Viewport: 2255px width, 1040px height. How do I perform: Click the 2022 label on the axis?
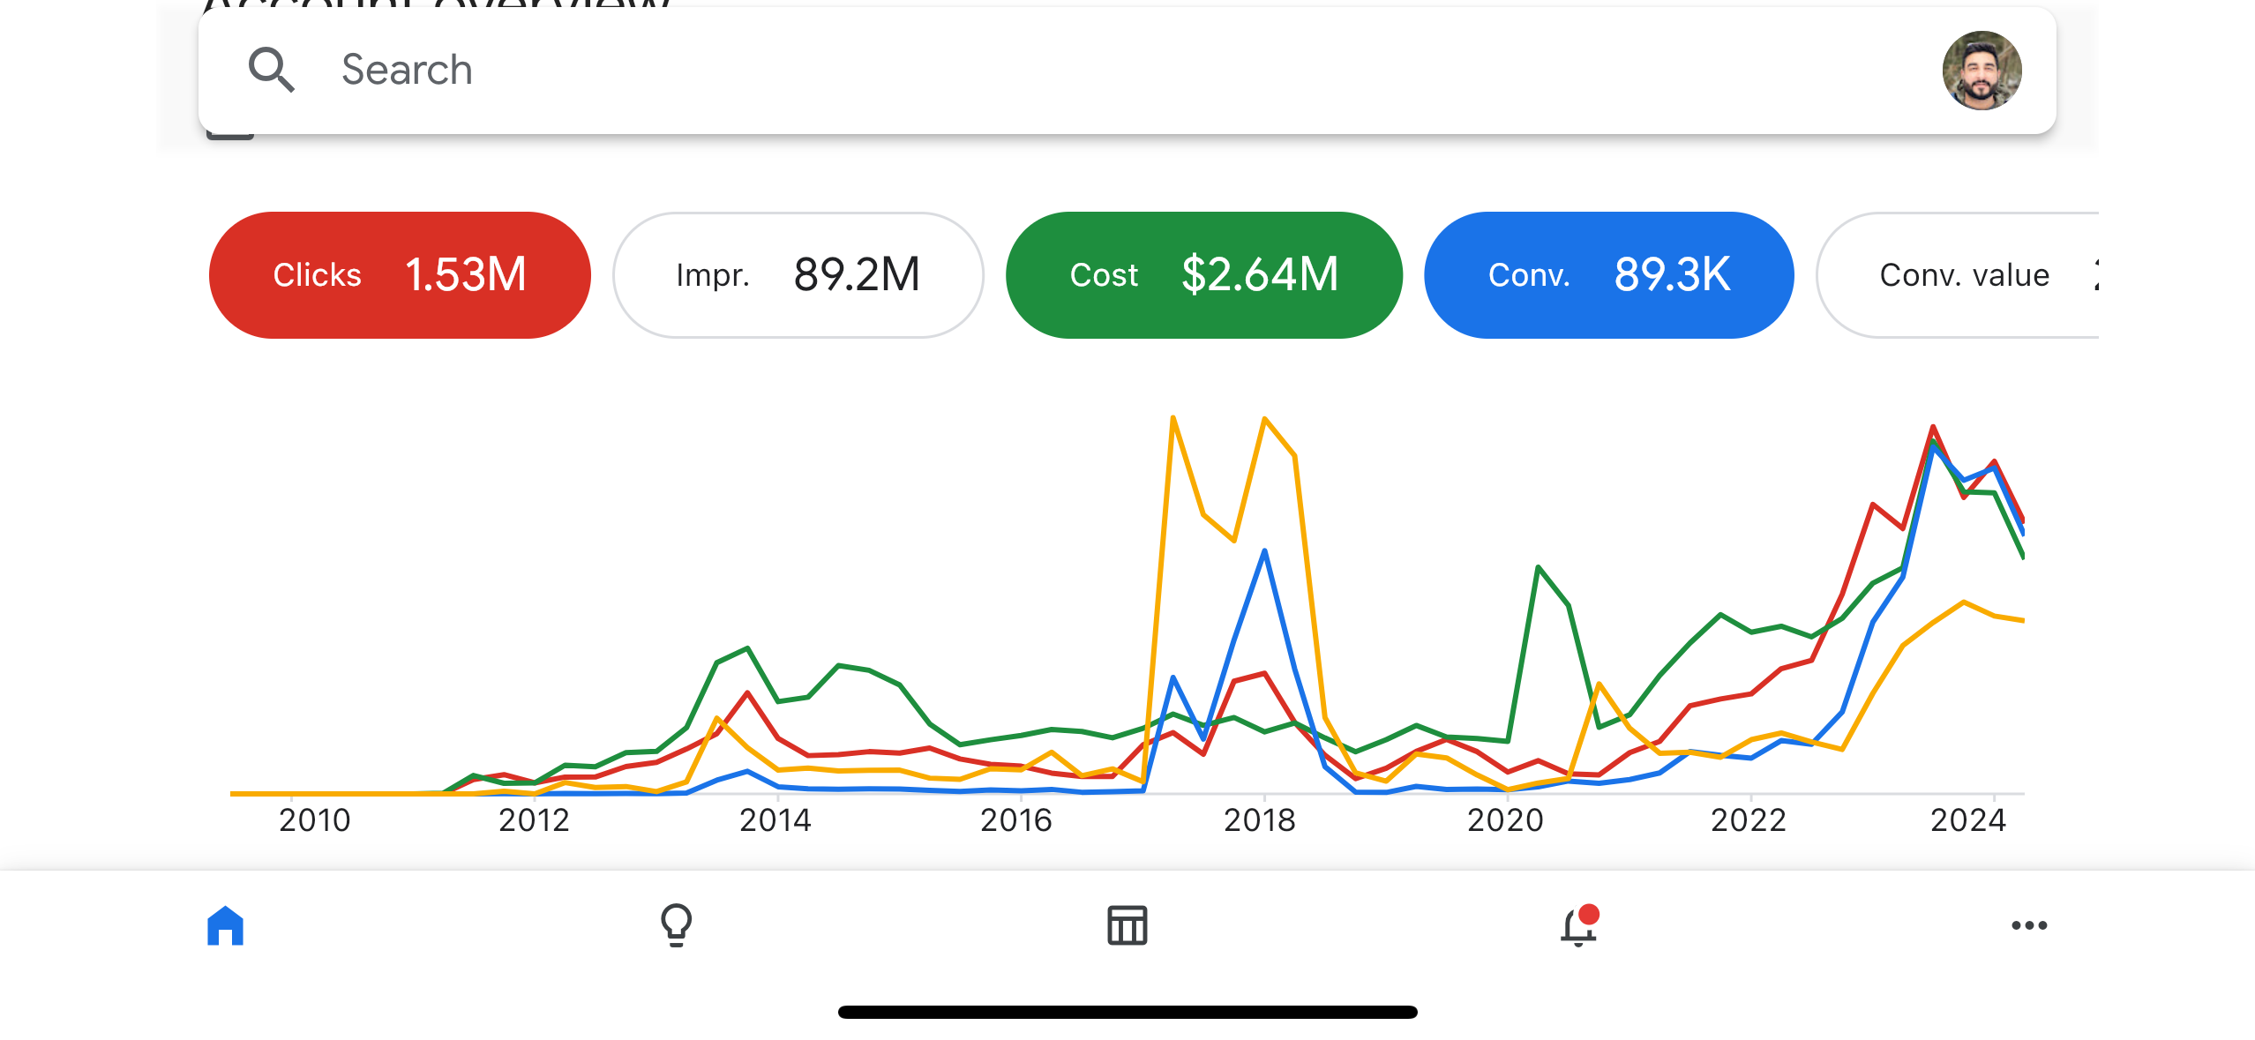coord(1748,820)
